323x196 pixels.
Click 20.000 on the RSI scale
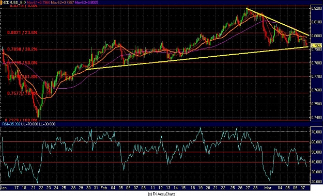317,182
